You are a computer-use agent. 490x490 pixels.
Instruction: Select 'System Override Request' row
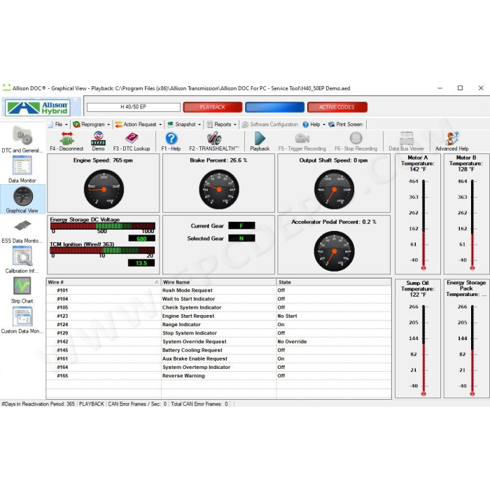click(218, 342)
